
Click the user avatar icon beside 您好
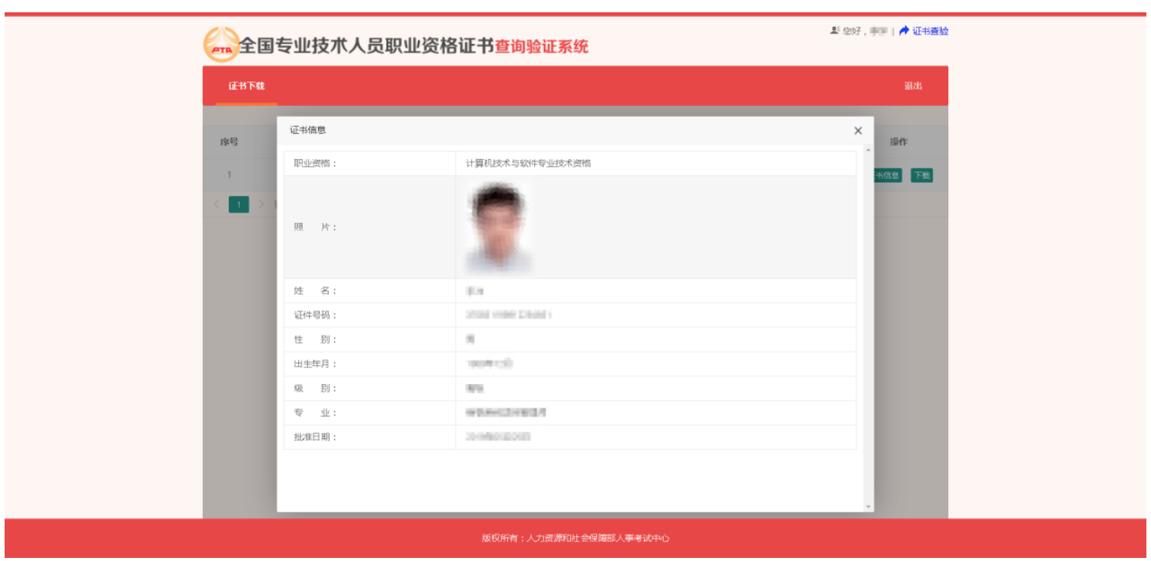[834, 31]
